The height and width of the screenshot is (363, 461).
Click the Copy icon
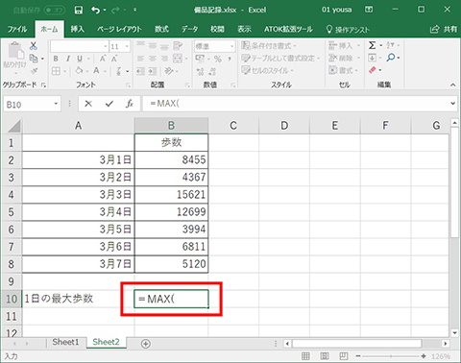(34, 59)
